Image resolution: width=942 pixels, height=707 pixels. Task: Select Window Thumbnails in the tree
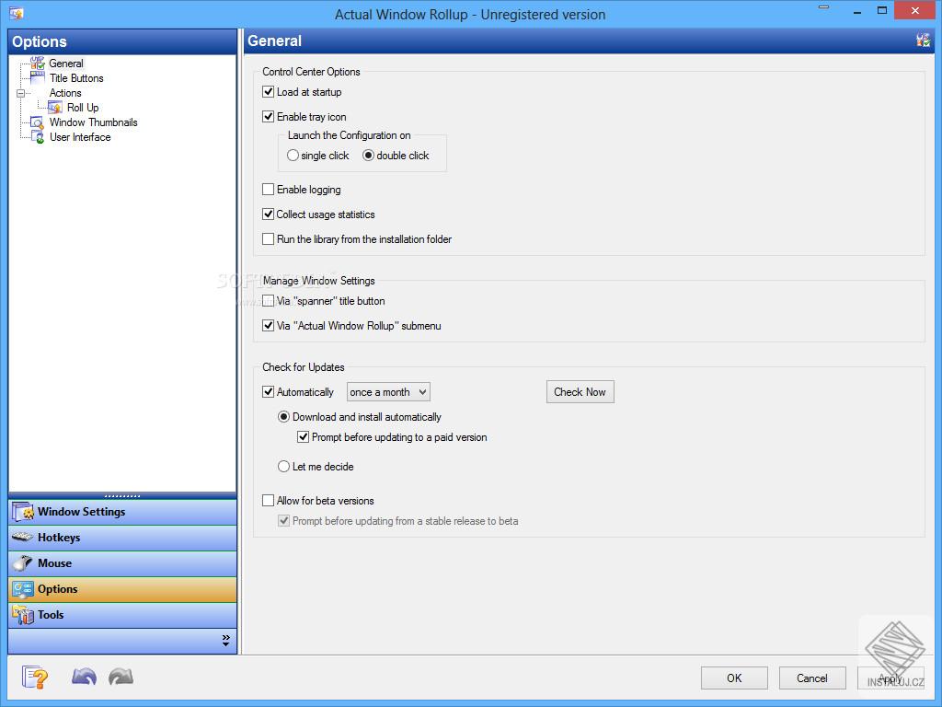tap(93, 122)
